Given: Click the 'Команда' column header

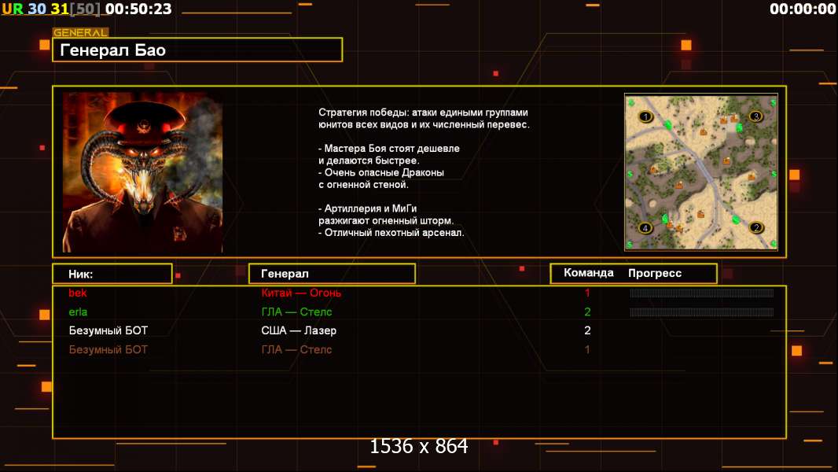Looking at the screenshot, I should [589, 273].
